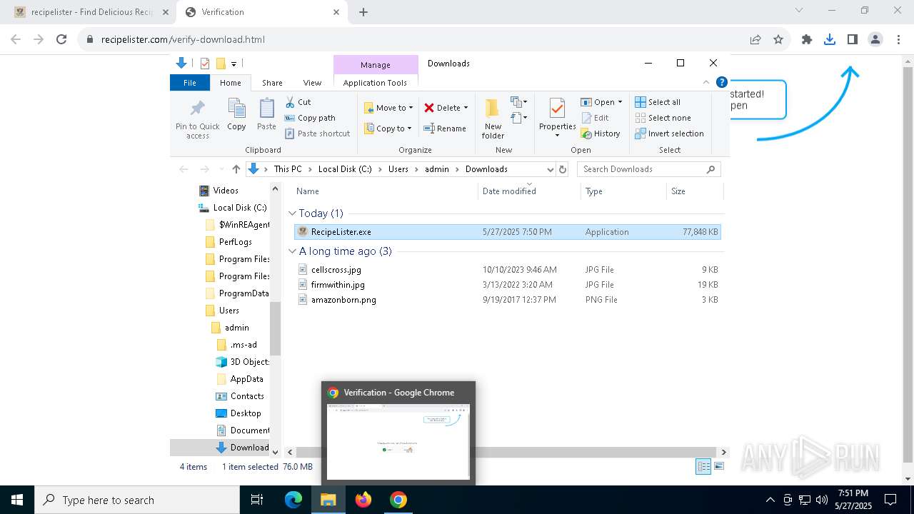Click Edit in the Open group

[595, 118]
